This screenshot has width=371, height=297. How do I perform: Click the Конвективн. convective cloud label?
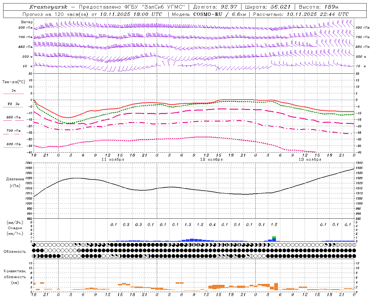coord(15,271)
